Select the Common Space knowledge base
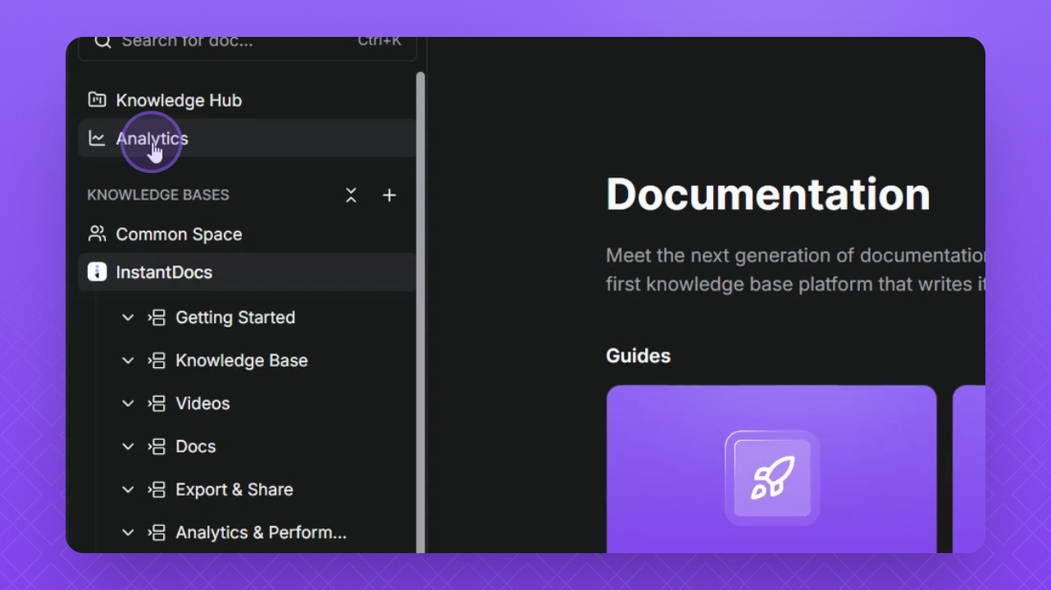This screenshot has height=590, width=1051. [x=247, y=234]
